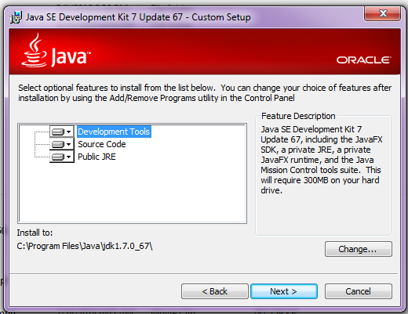Close the Custom Setup window

tap(382, 13)
